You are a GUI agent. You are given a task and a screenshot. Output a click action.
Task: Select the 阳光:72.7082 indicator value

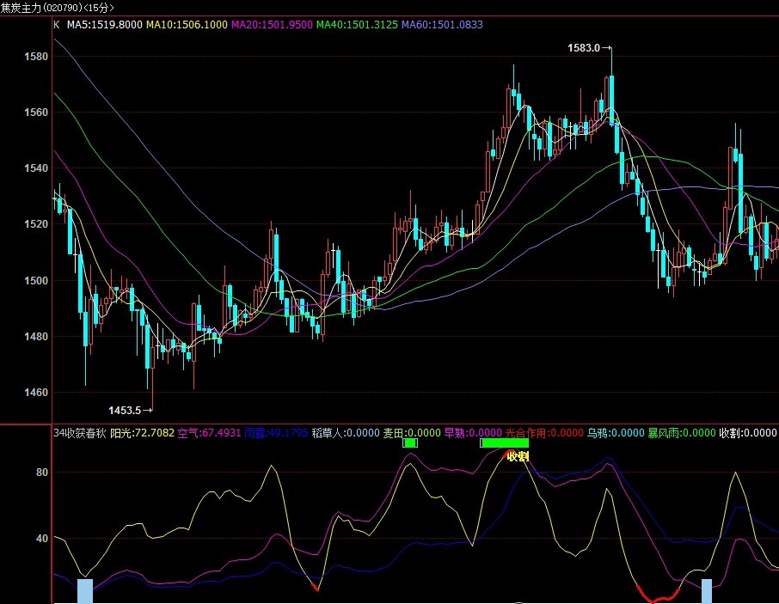[x=142, y=433]
